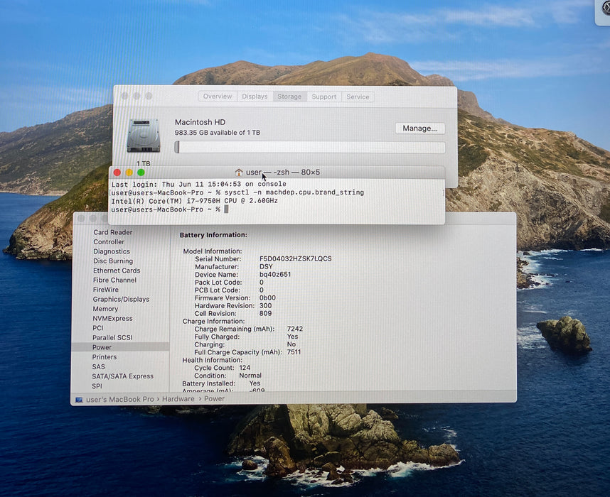Select the Storage tab
610x497 pixels.
pos(289,97)
